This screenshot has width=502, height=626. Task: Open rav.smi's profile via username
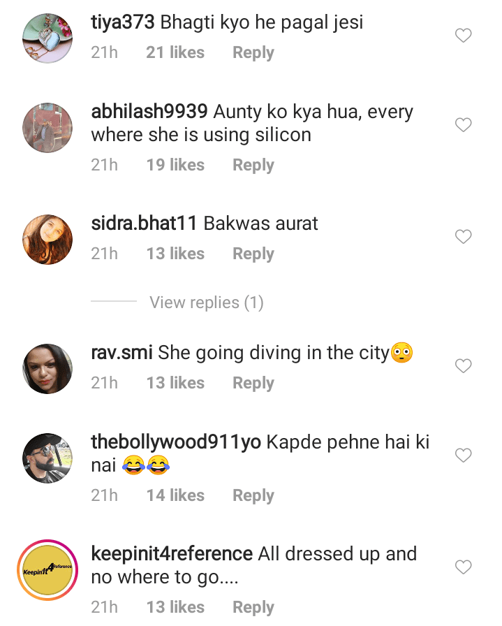[x=121, y=353]
